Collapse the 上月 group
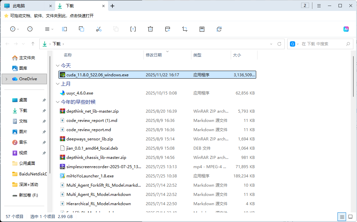 58,84
